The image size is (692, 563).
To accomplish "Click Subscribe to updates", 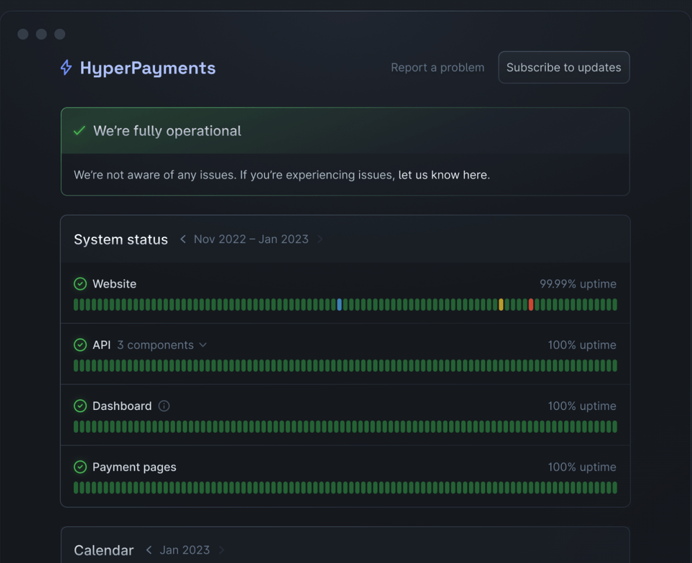I will 563,67.
